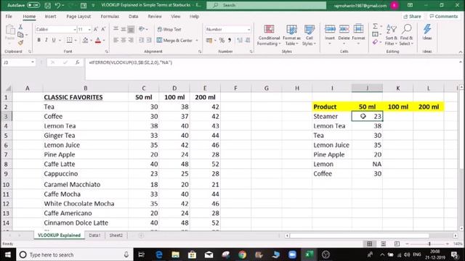Click Insert Function fx button
Viewport: 465px width, 261px height.
coord(78,62)
